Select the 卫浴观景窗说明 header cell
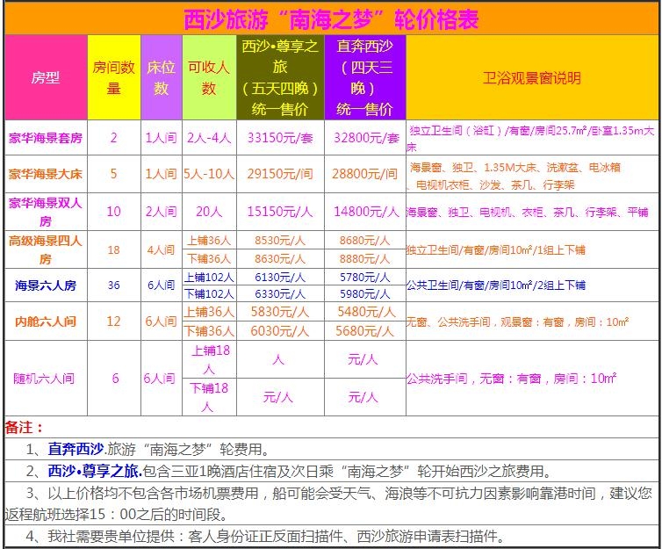The height and width of the screenshot is (549, 662). [532, 77]
